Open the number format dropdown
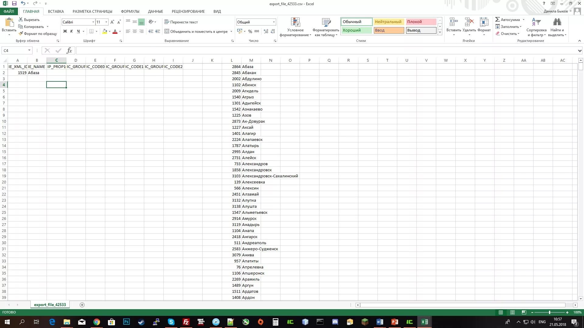This screenshot has width=584, height=328. (x=274, y=22)
